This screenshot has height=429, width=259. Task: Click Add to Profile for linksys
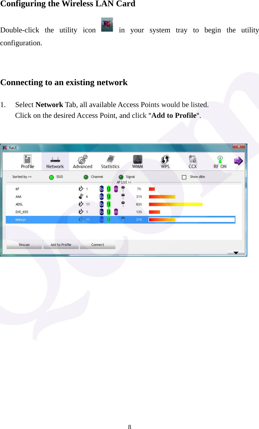click(61, 244)
